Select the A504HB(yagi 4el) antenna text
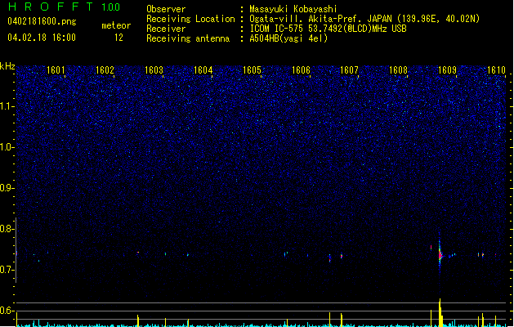514x327 pixels. pyautogui.click(x=288, y=38)
